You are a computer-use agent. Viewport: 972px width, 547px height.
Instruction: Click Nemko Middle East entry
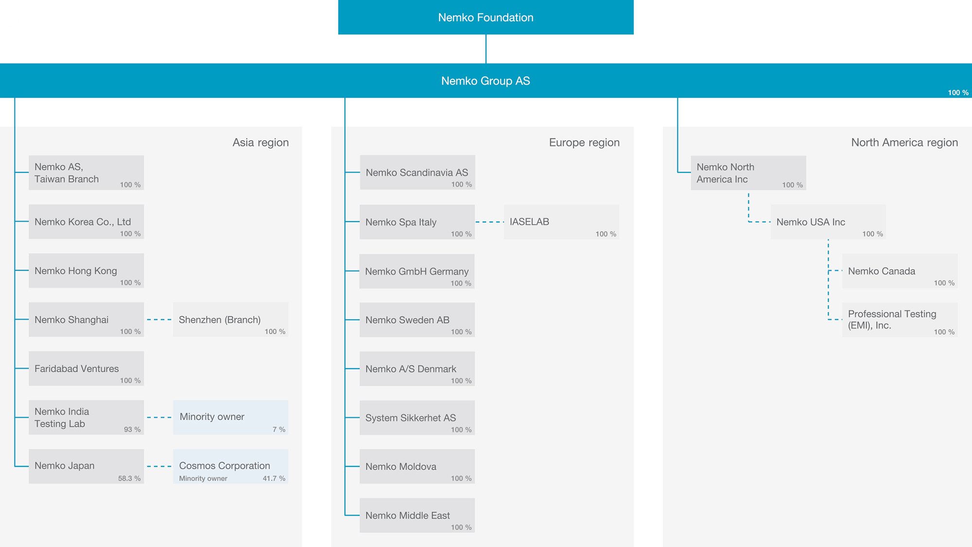point(417,515)
